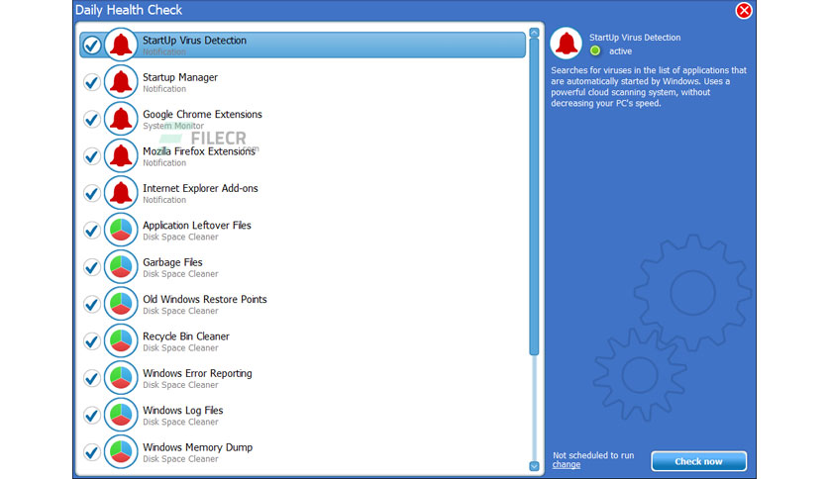Click the 'active' status label
The height and width of the screenshot is (479, 828).
pos(620,51)
